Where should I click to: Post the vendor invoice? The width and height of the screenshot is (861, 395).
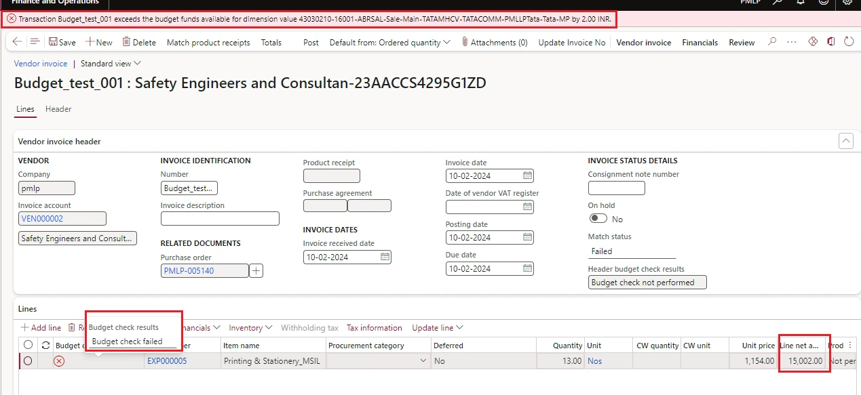(311, 42)
